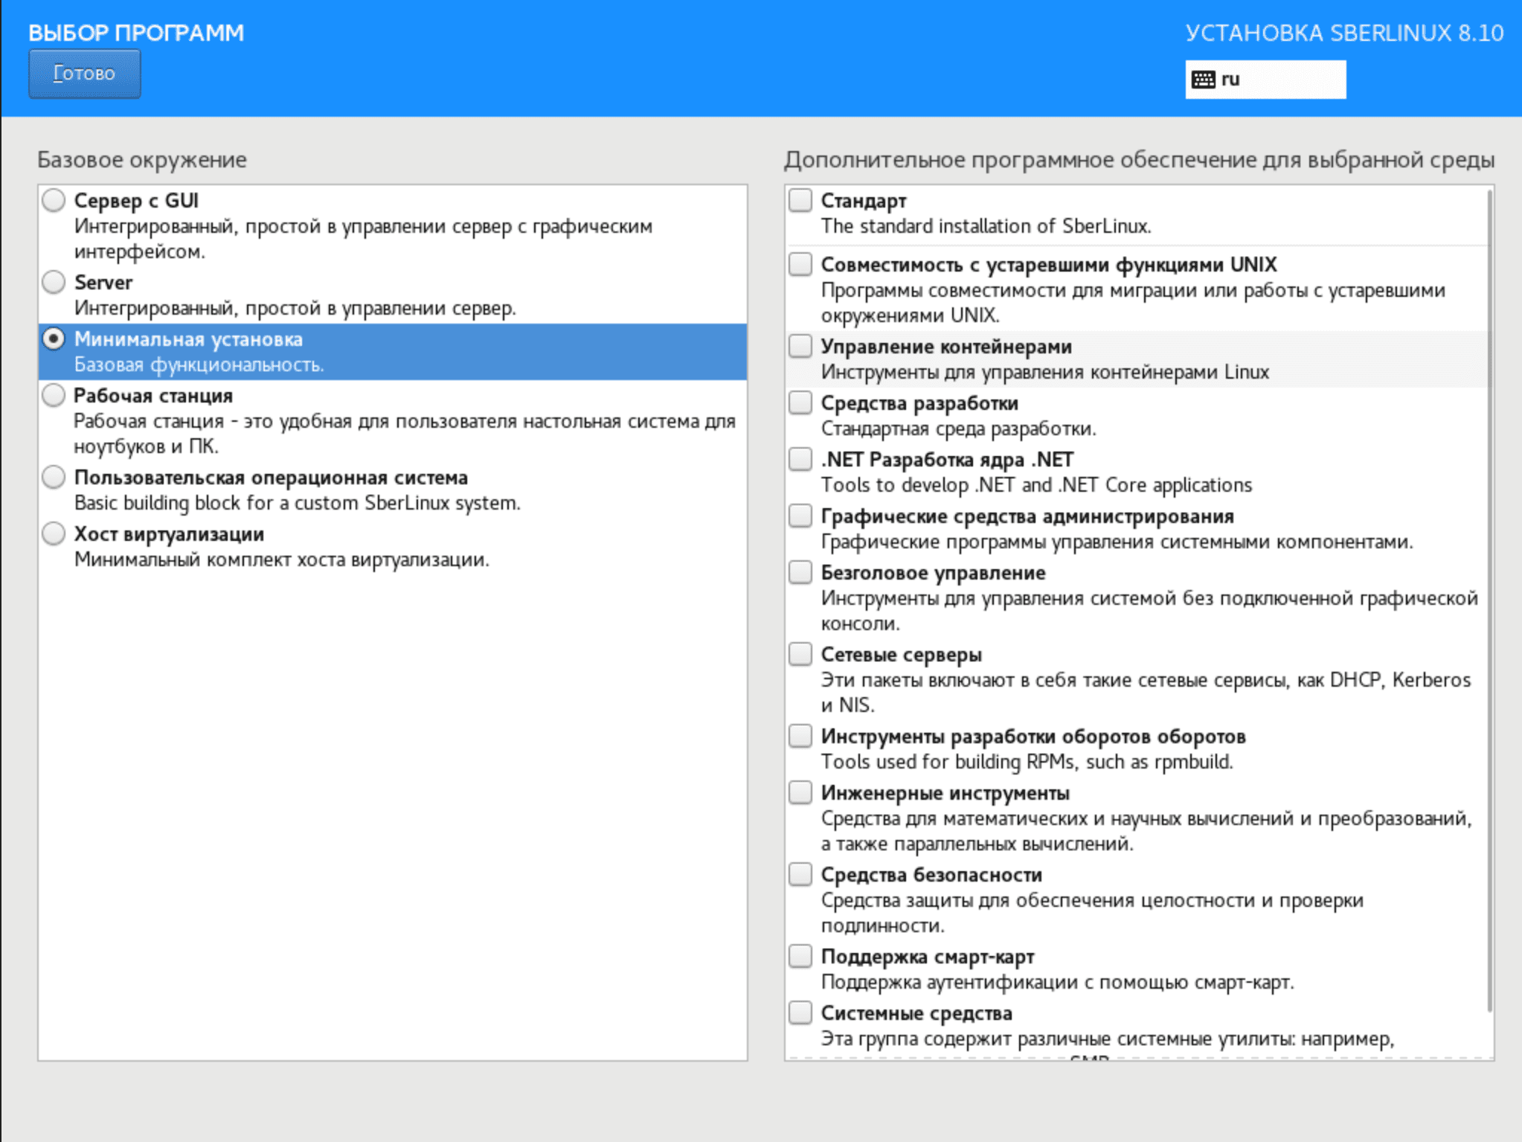Select the Сервер с GUI radio button
1522x1142 pixels.
click(54, 200)
